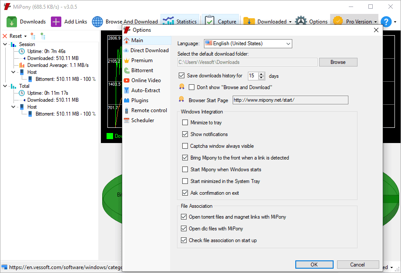Collapse the Host node under Total
Screen dimensions: 401x273
pyautogui.click(x=13, y=107)
